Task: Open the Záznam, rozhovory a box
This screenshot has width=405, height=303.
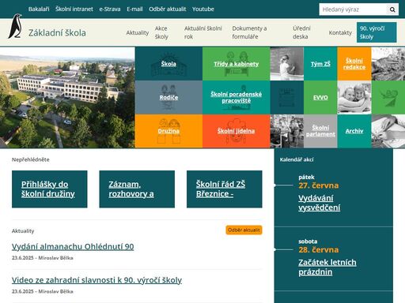Action: (137, 189)
